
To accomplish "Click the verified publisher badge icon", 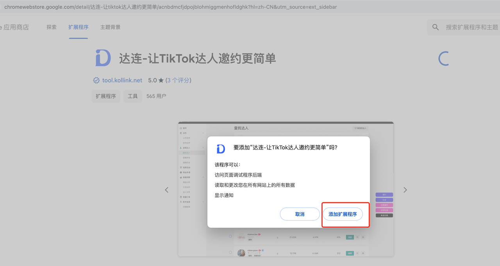I will 96,80.
